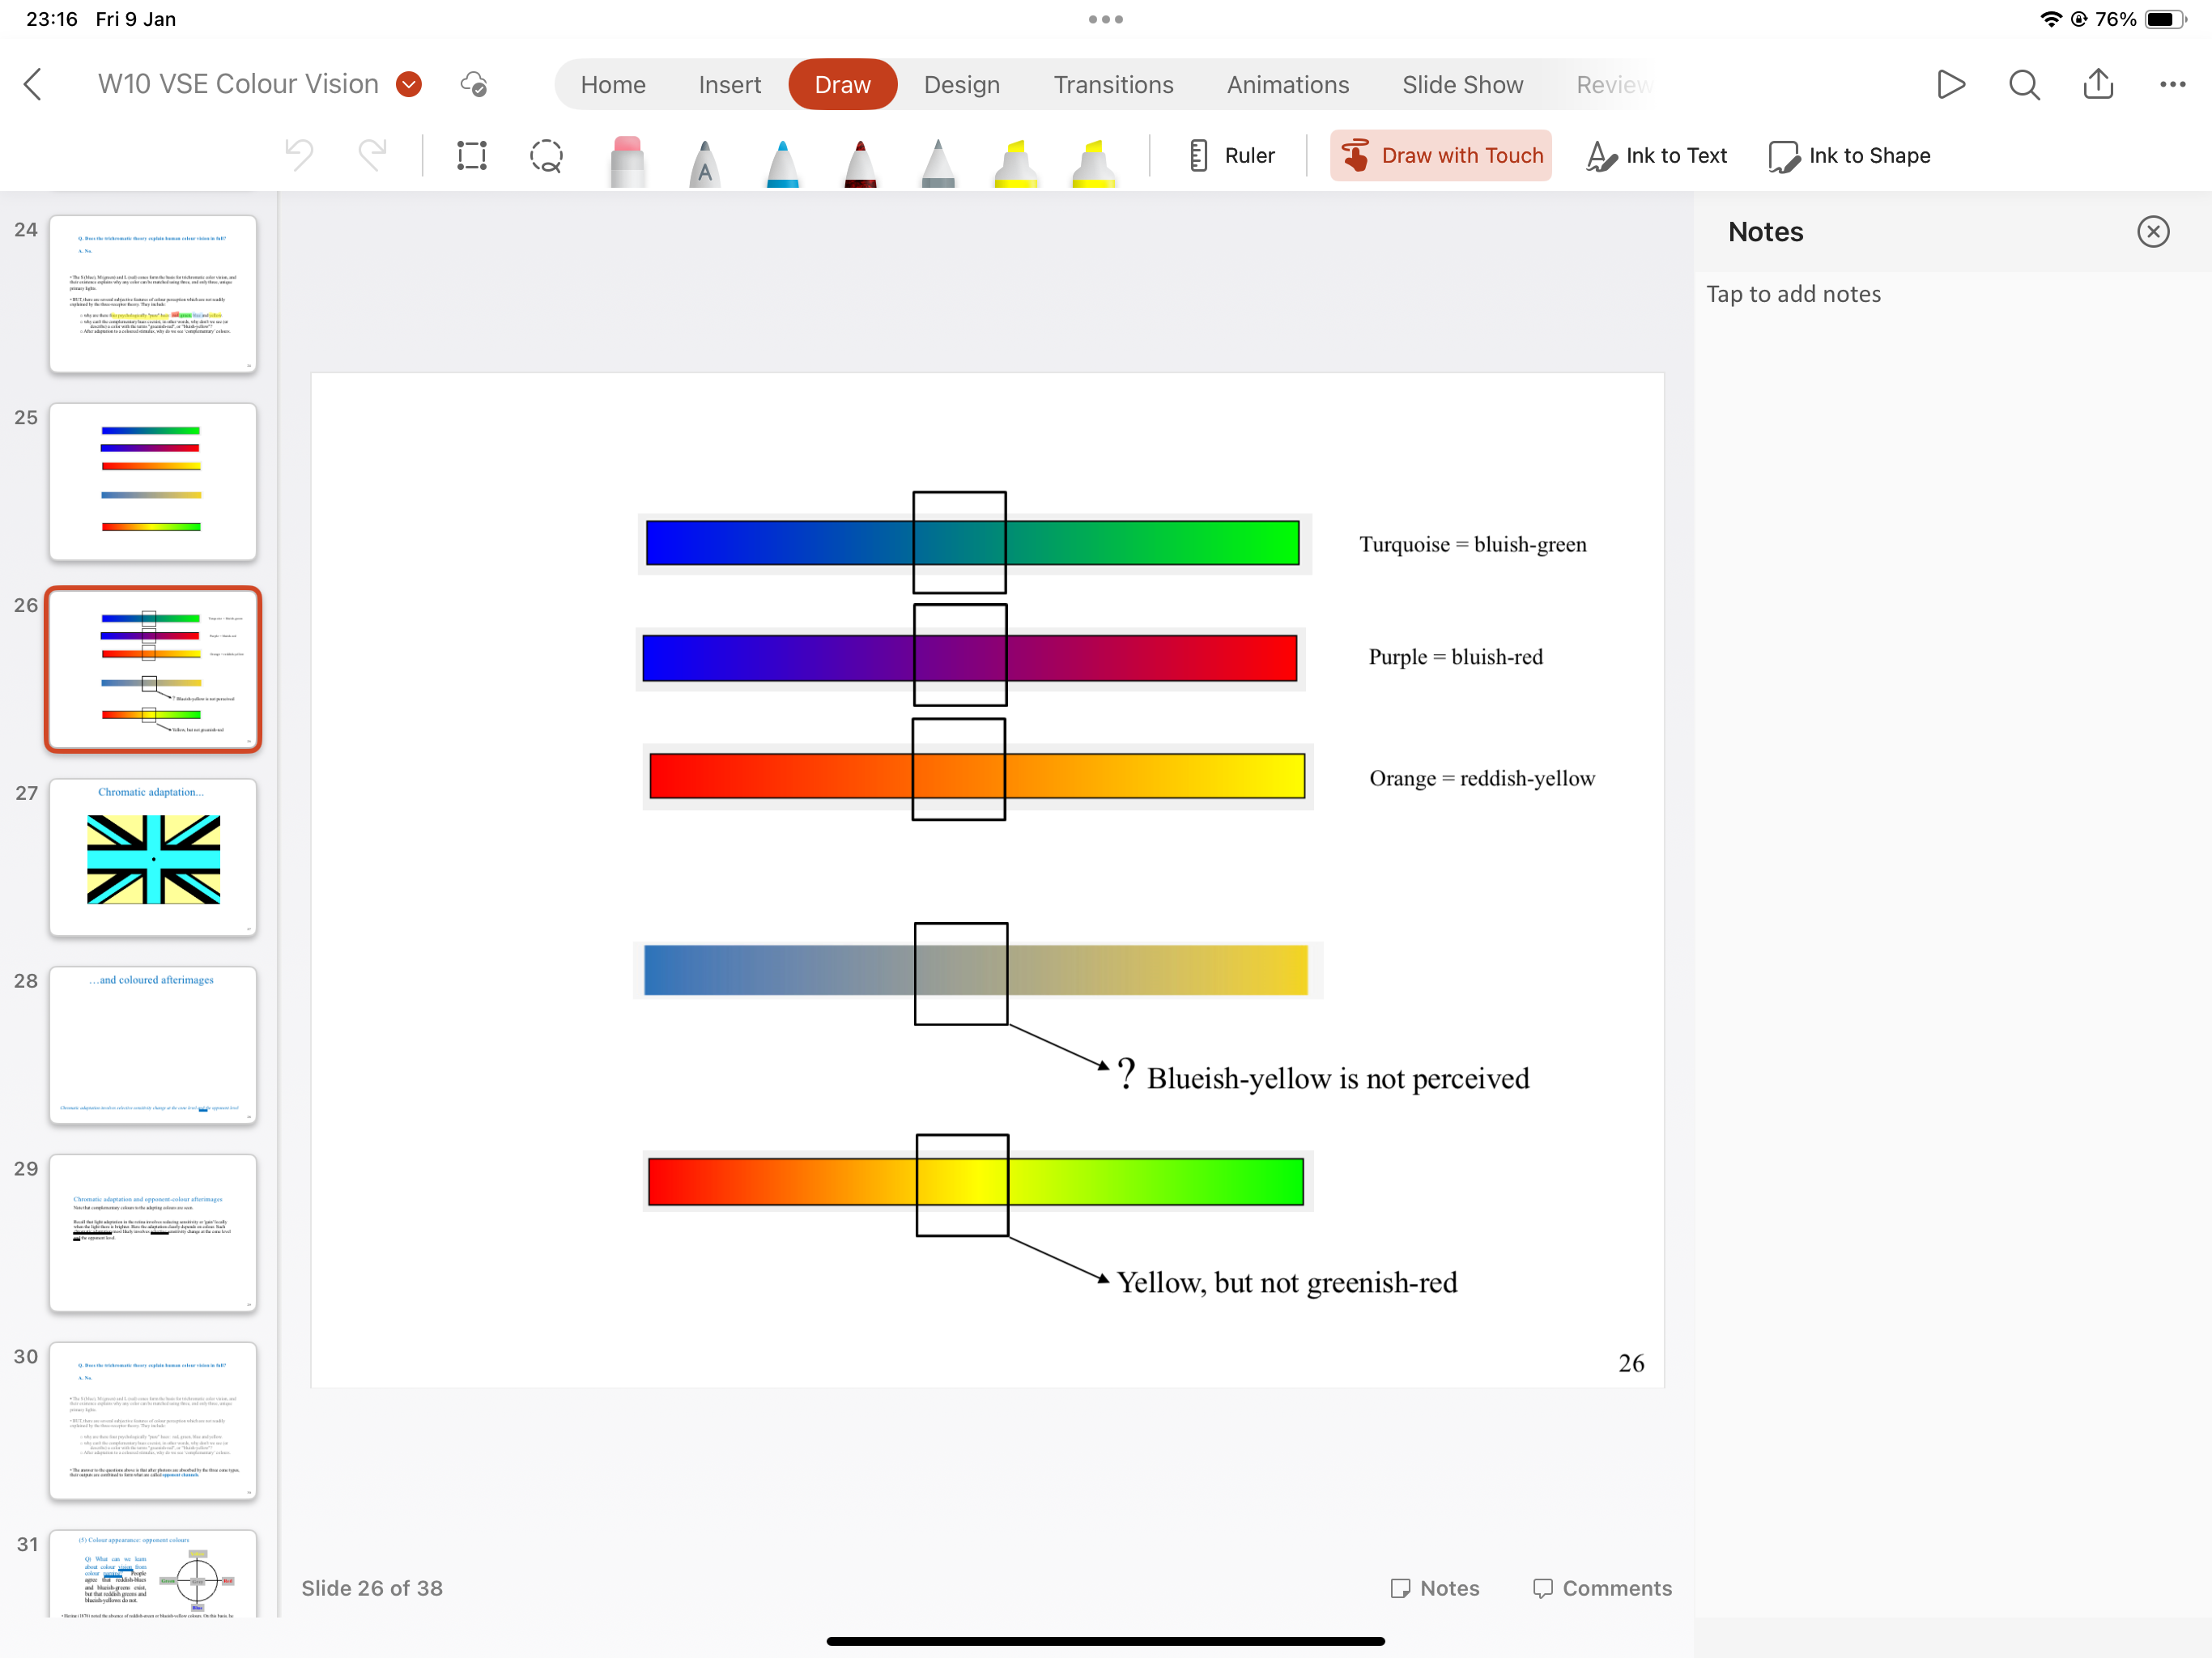Image resolution: width=2212 pixels, height=1658 pixels.
Task: Start the slide show playback
Action: tap(1950, 84)
